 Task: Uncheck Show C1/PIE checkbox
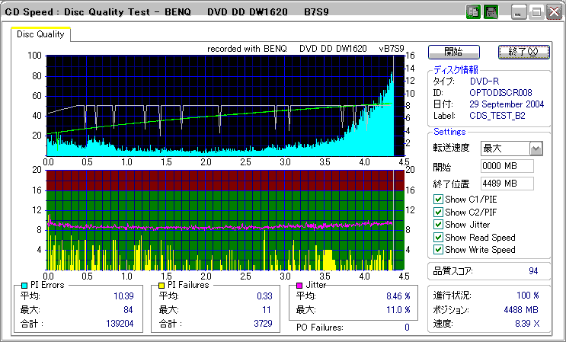pyautogui.click(x=438, y=200)
